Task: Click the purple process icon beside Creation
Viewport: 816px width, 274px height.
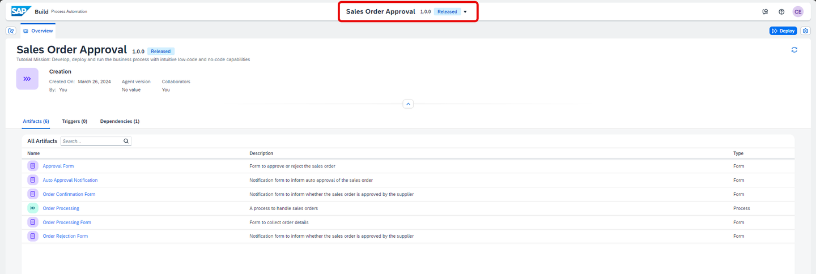Action: click(x=27, y=79)
